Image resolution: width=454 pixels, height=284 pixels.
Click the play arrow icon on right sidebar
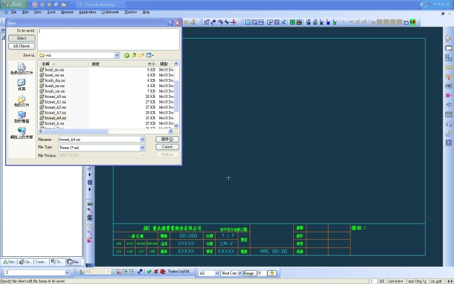pyautogui.click(x=448, y=38)
